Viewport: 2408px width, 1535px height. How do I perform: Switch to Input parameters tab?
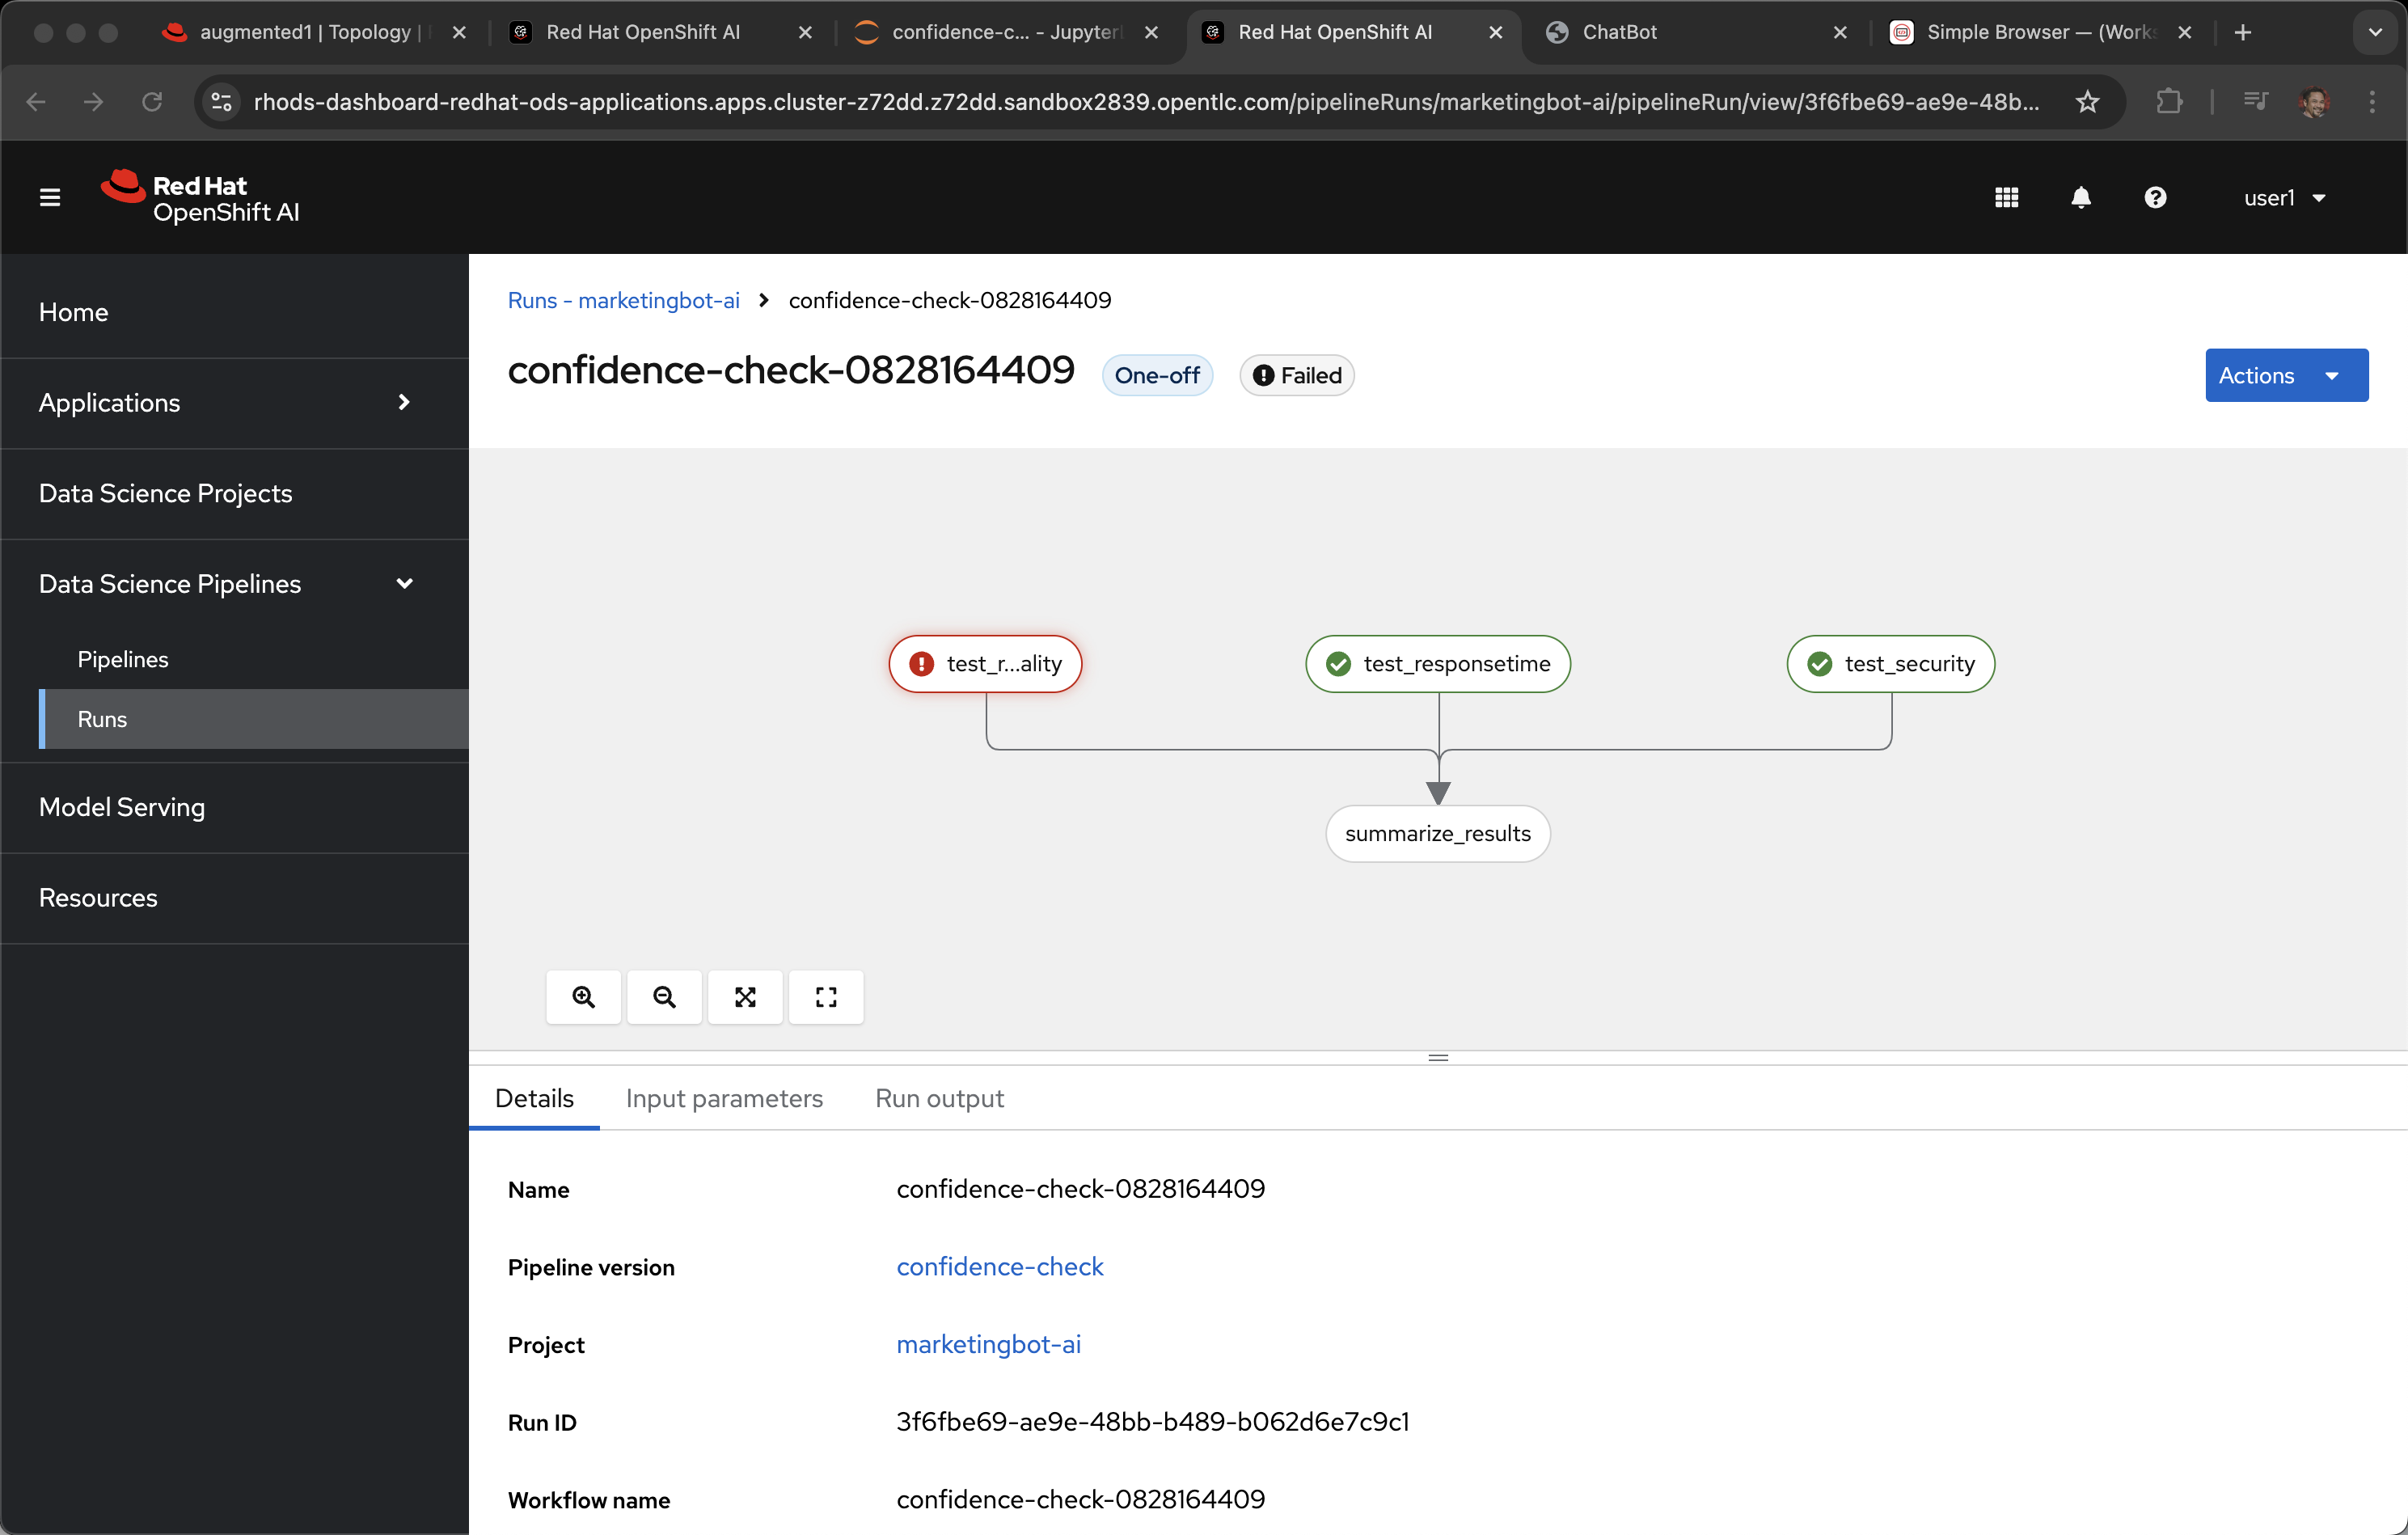coord(724,1098)
